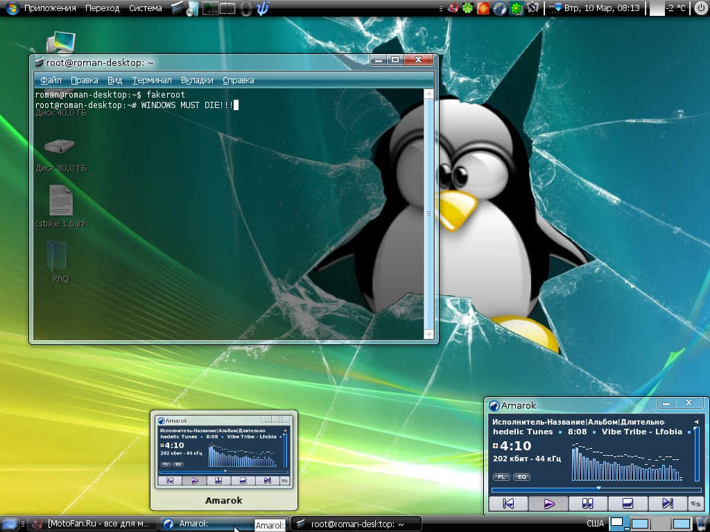Click the Amarok track seek slider

pos(596,489)
